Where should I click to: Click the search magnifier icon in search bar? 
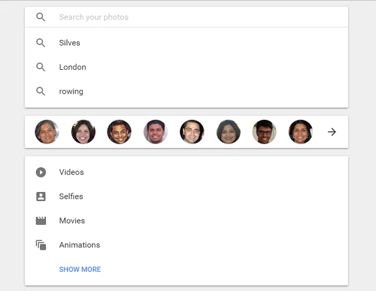pos(41,17)
